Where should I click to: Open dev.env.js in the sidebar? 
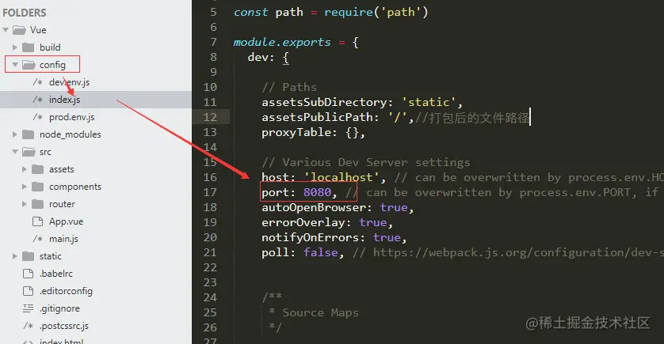click(x=69, y=82)
